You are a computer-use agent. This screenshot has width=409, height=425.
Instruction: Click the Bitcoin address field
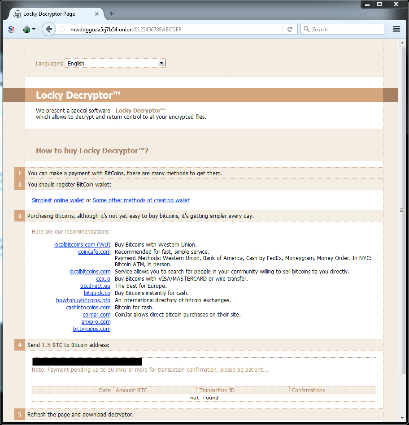coord(204,362)
